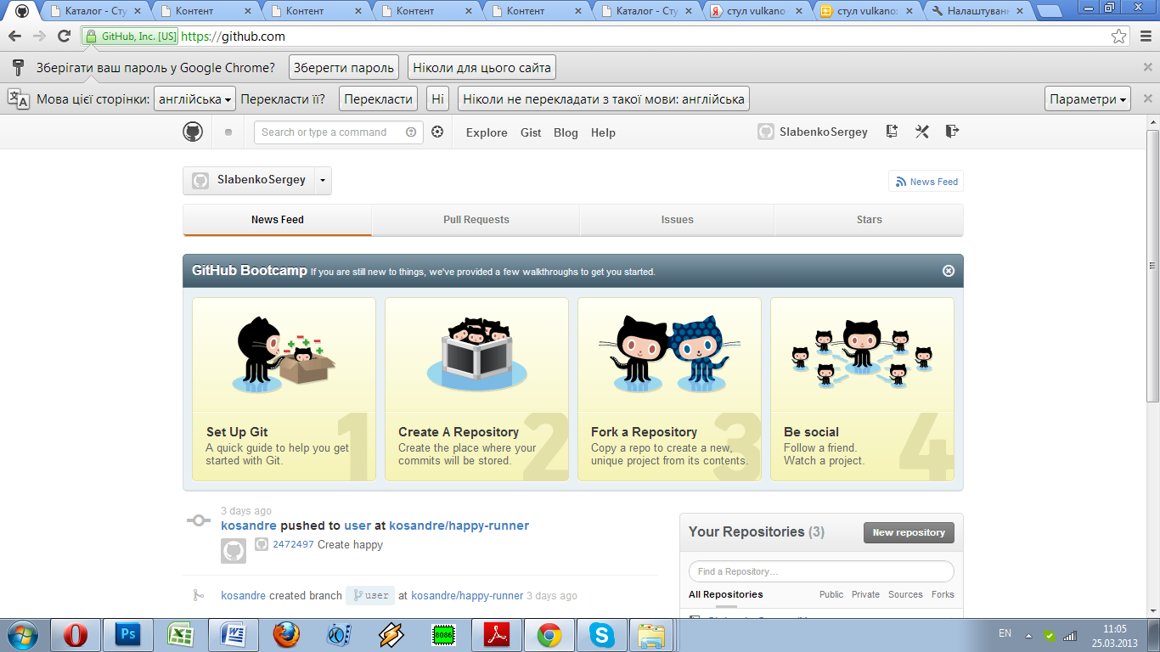Click the Windows Start button

22,634
